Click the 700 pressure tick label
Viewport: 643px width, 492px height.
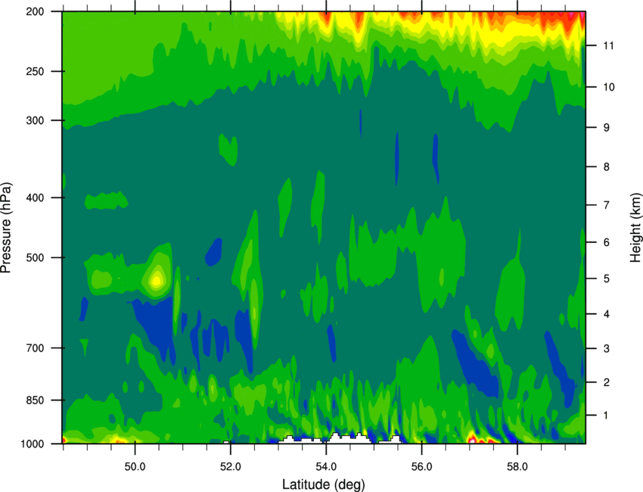[x=35, y=348]
